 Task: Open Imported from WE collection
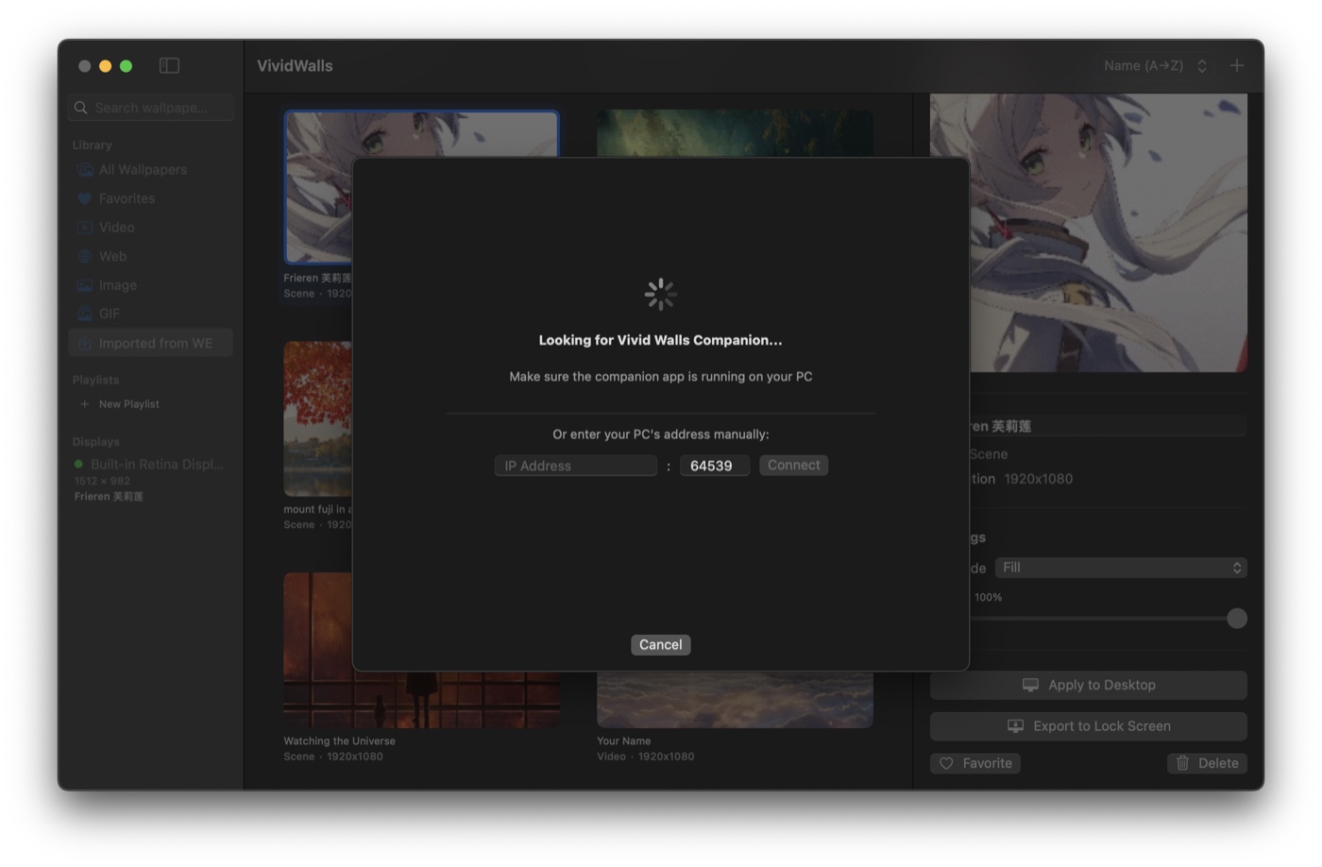151,343
